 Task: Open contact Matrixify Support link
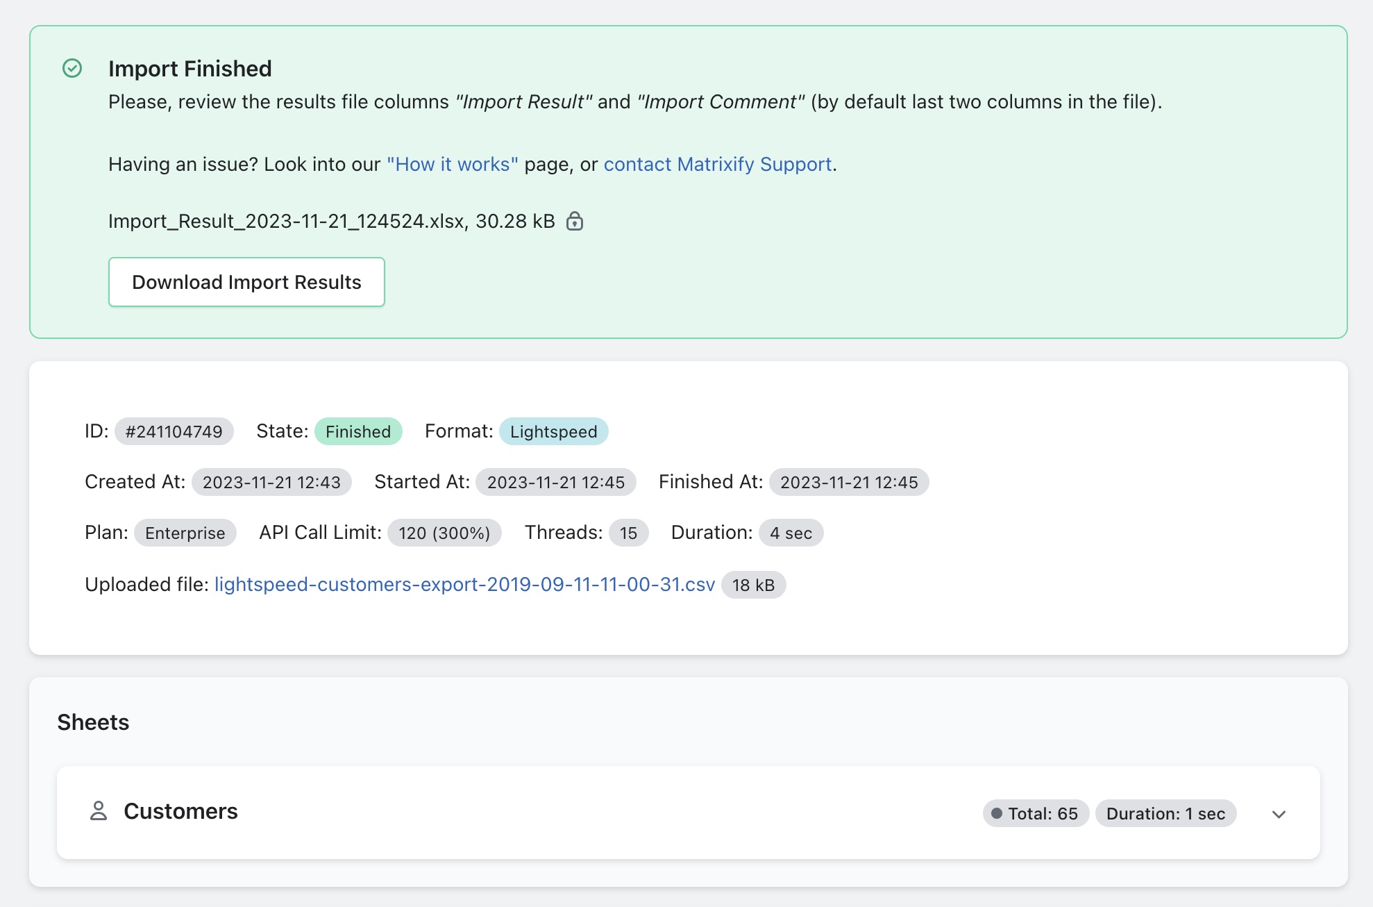[x=717, y=164]
